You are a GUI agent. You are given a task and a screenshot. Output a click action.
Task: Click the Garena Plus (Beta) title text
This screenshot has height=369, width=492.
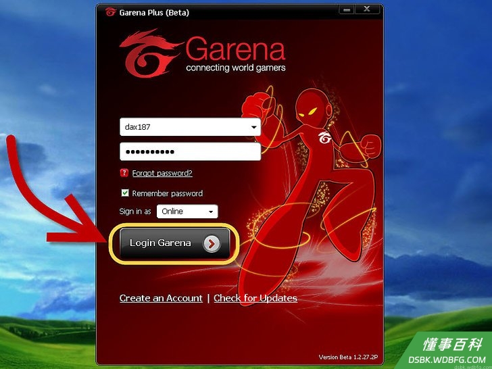click(154, 13)
